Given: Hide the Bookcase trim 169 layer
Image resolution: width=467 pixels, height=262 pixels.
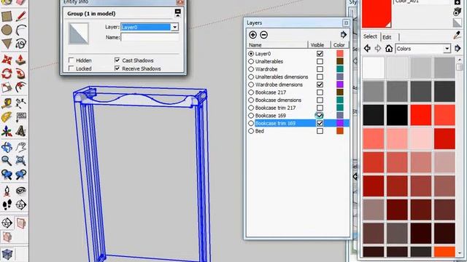Looking at the screenshot, I should coord(320,123).
